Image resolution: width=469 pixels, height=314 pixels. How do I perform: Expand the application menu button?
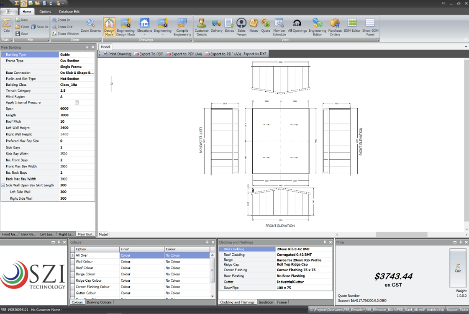[x=9, y=11]
